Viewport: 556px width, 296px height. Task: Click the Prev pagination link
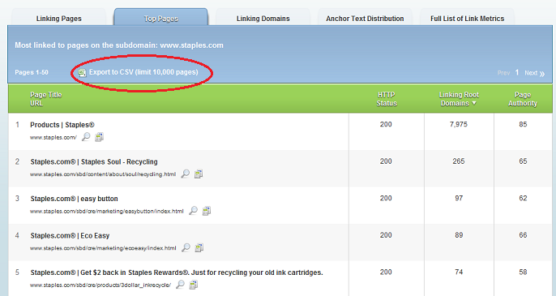coord(503,73)
